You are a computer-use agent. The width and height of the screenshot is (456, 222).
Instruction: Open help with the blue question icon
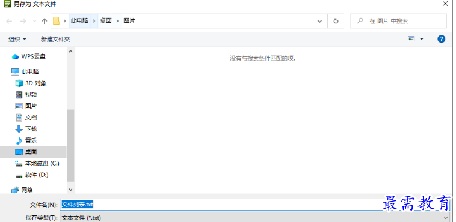coord(441,39)
